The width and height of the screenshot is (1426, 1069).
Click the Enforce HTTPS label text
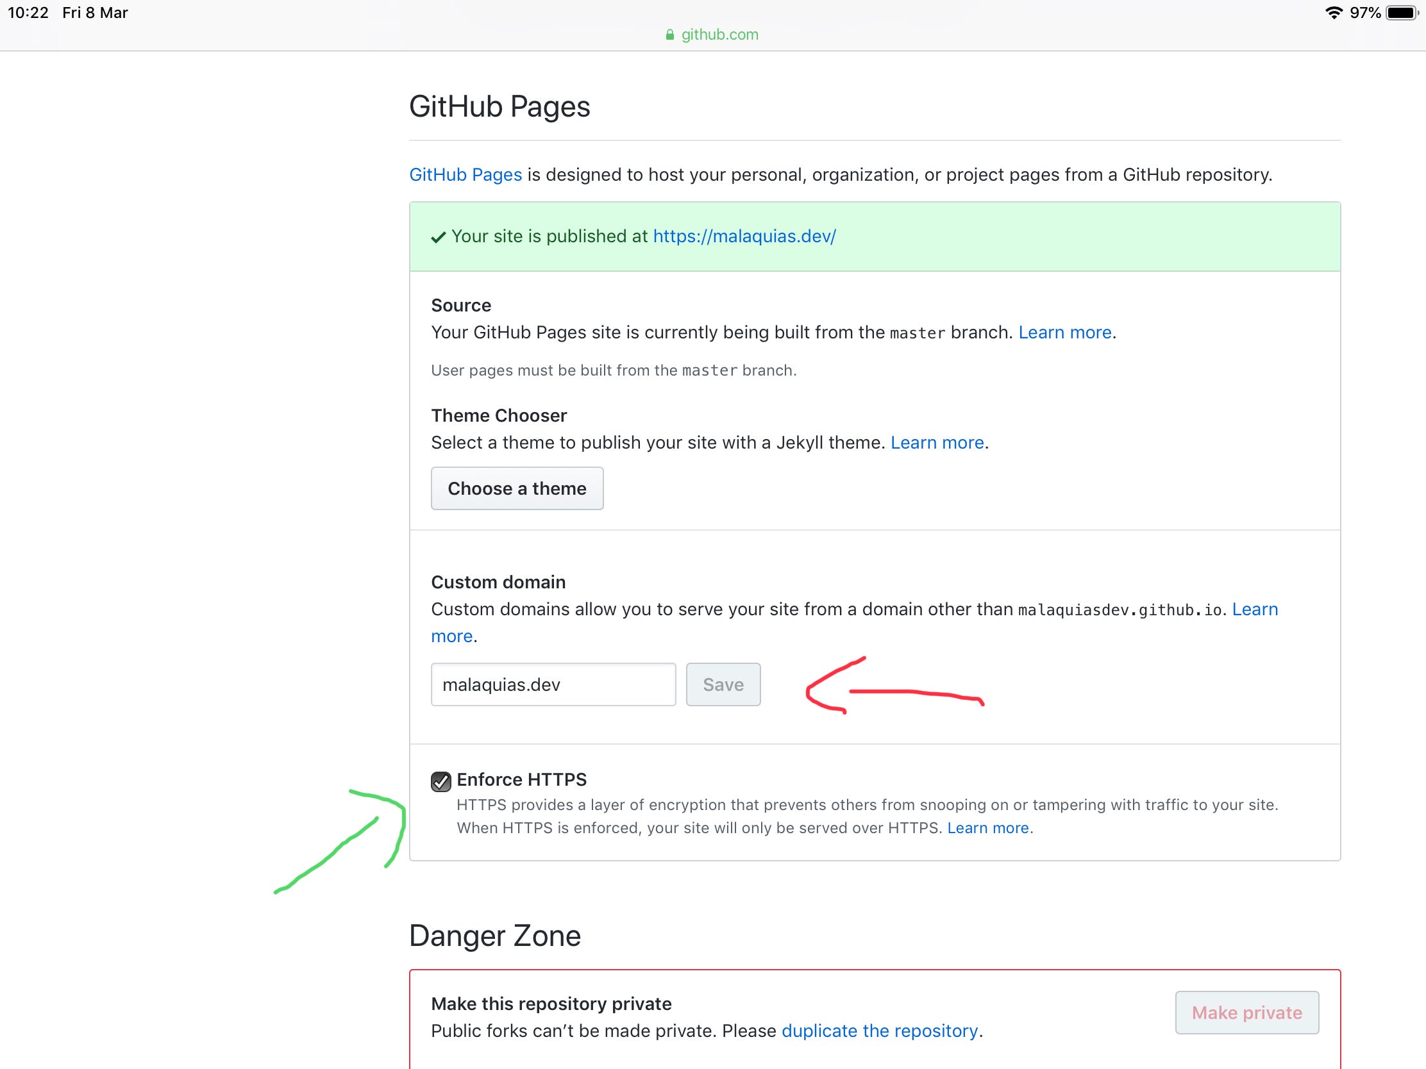coord(521,780)
